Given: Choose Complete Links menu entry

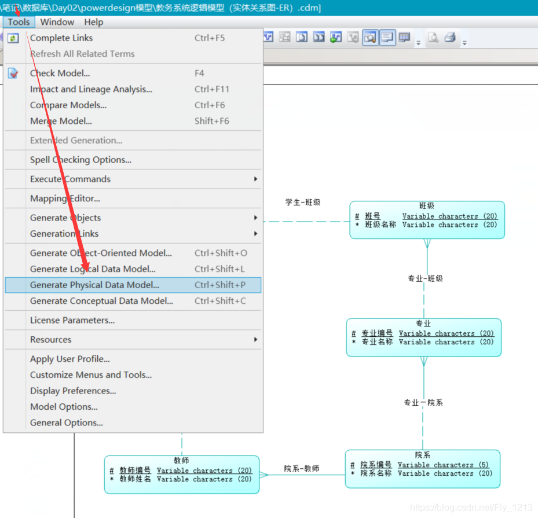Looking at the screenshot, I should click(133, 38).
